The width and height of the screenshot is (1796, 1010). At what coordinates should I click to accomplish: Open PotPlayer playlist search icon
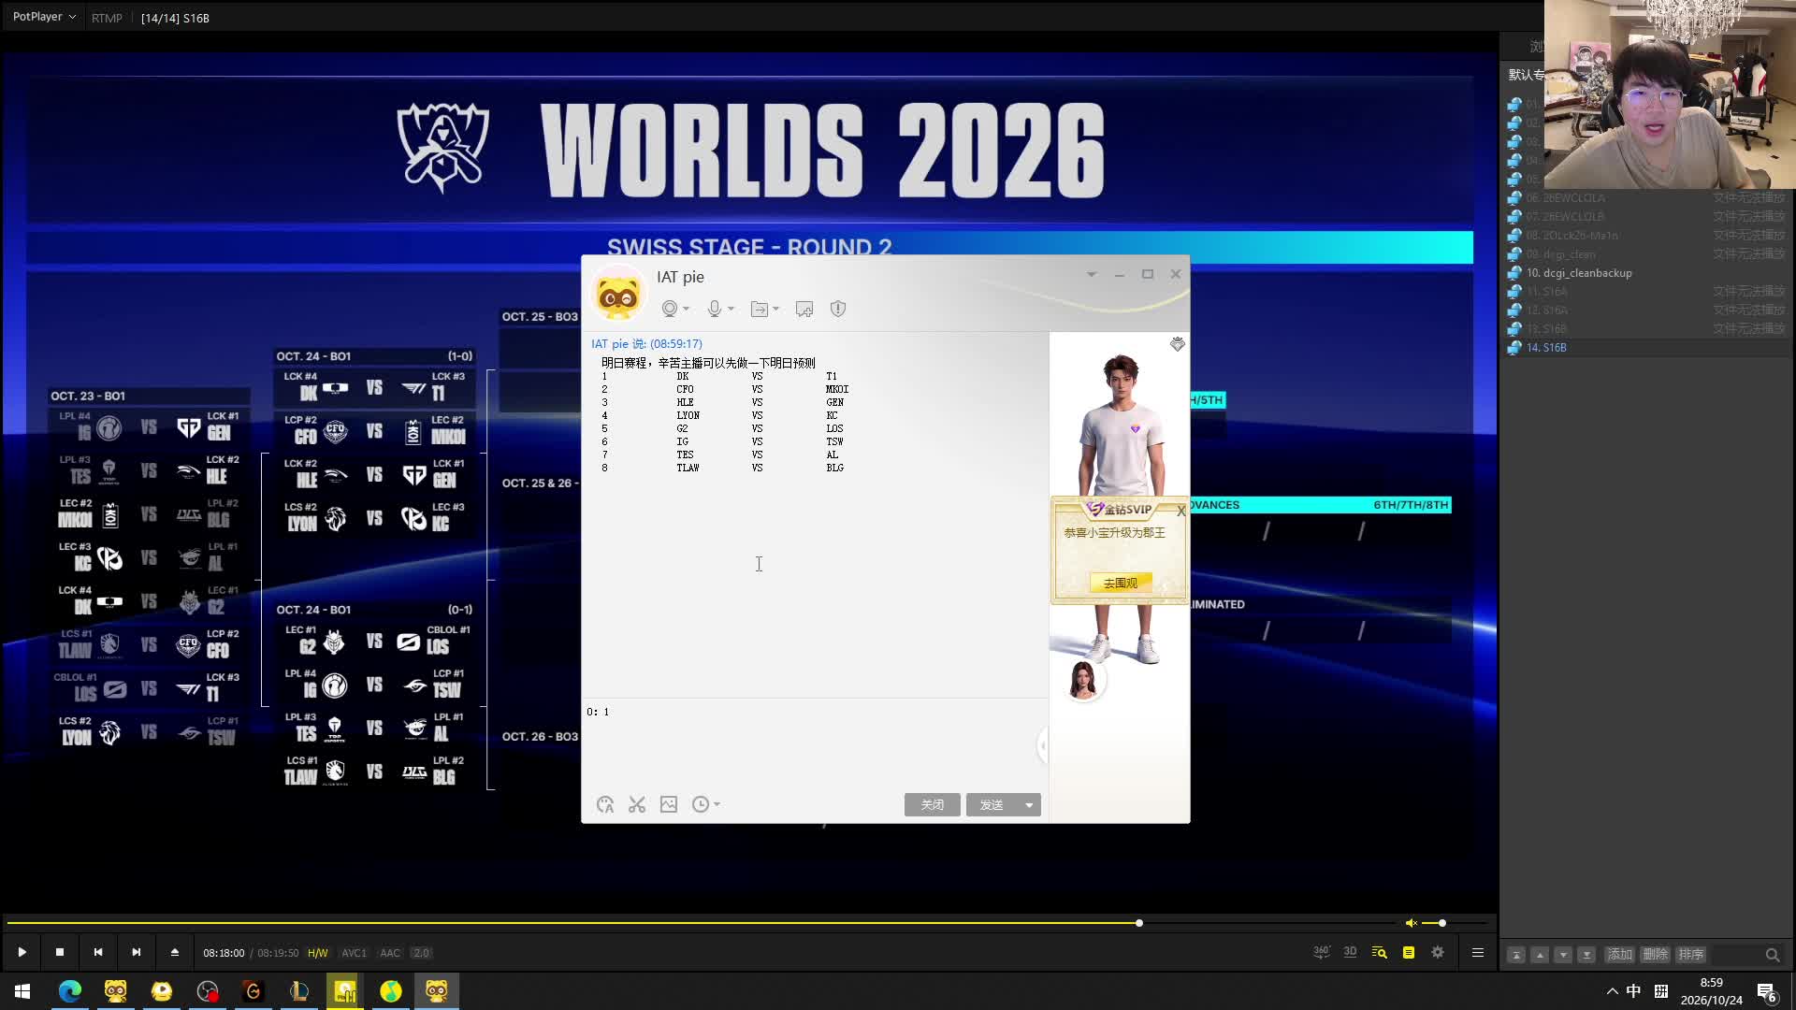click(1379, 952)
